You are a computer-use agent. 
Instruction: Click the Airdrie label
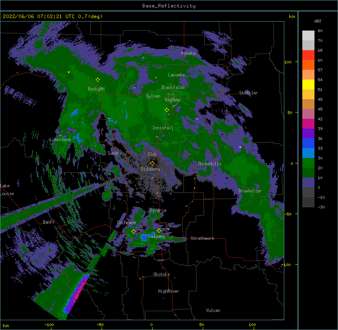[x=158, y=210]
